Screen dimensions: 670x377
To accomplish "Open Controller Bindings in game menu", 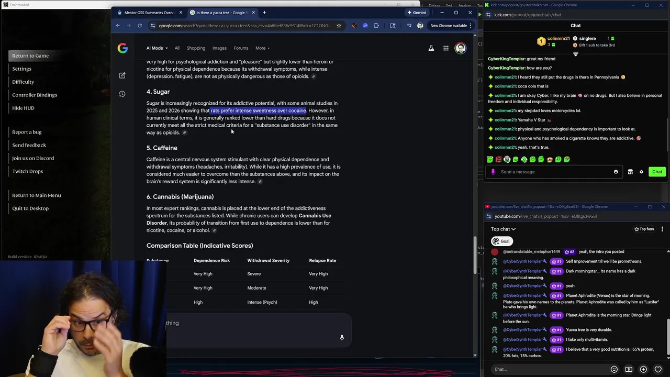I will [35, 95].
